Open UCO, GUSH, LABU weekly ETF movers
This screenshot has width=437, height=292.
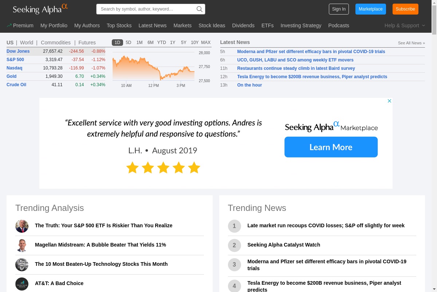295,60
